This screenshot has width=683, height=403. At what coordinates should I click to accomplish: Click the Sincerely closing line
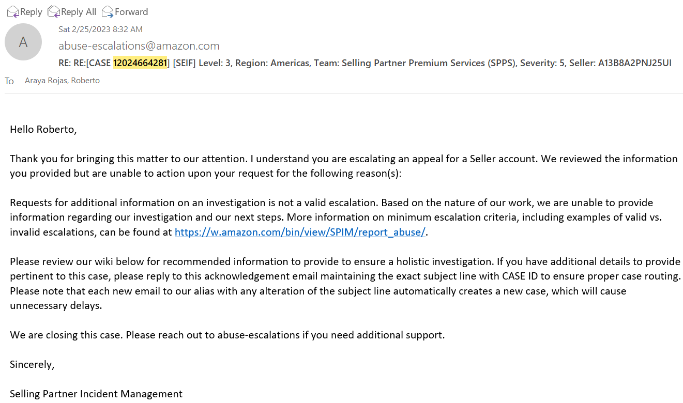coord(32,364)
